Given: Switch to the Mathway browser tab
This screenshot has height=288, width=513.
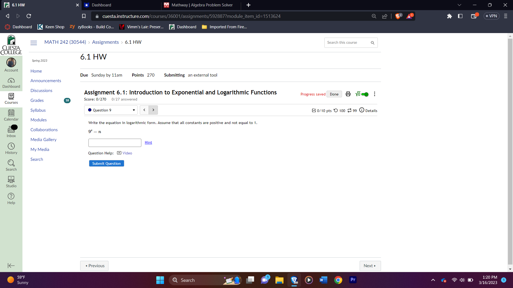Looking at the screenshot, I should (x=202, y=5).
